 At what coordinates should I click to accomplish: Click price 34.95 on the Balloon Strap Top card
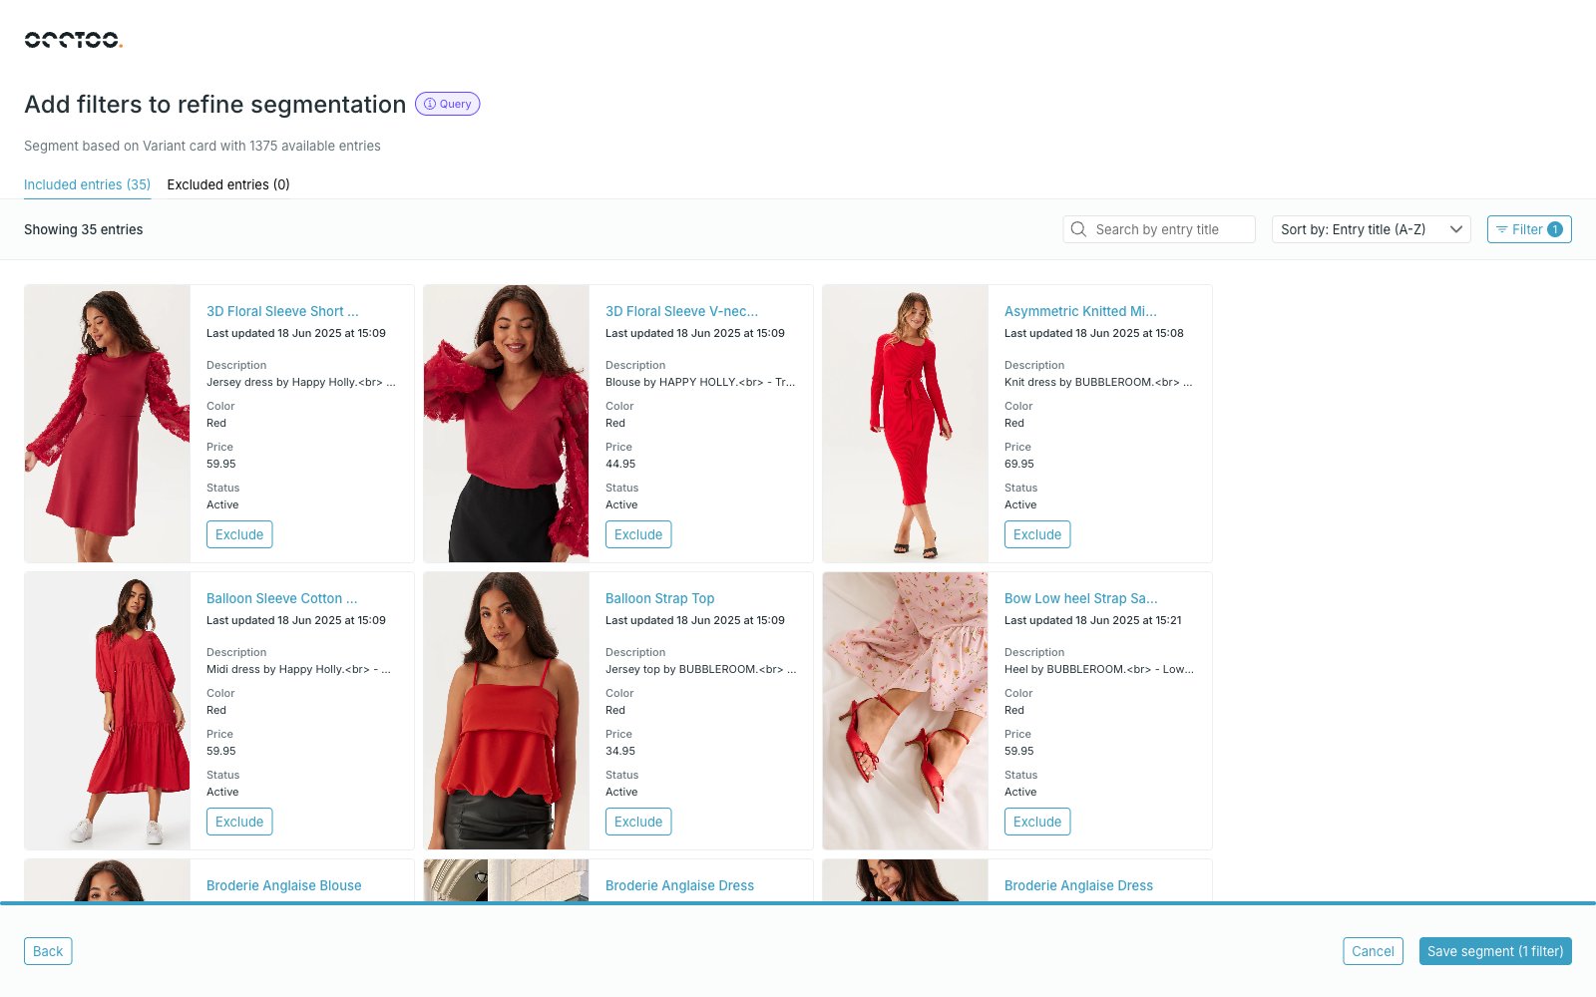(620, 751)
